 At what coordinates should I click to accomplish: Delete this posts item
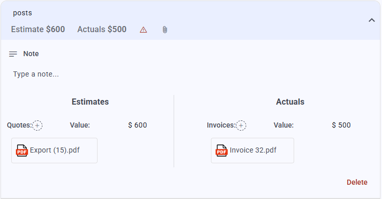coord(357,182)
